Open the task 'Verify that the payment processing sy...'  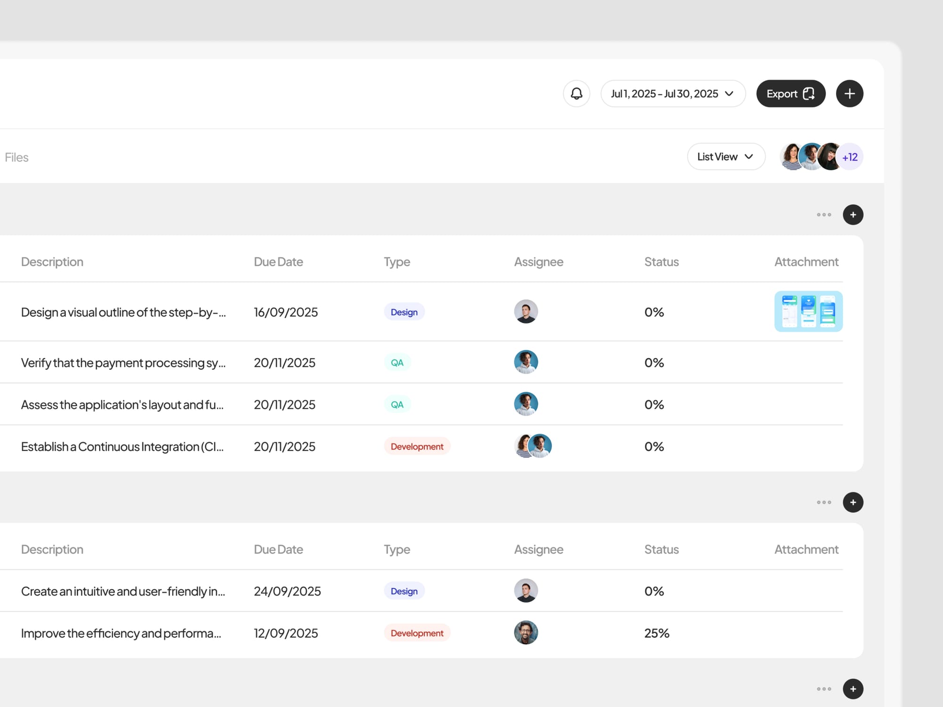123,363
